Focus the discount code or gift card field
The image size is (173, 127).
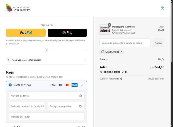[x=125, y=43]
